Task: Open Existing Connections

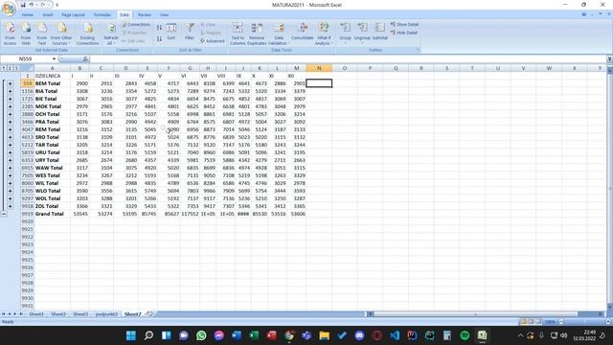Action: (x=87, y=34)
